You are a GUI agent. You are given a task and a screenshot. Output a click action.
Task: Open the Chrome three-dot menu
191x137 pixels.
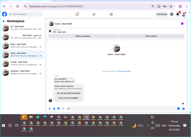[187, 6]
